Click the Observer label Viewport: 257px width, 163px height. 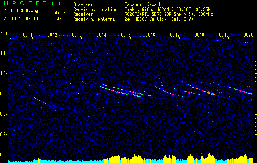[x=83, y=4]
